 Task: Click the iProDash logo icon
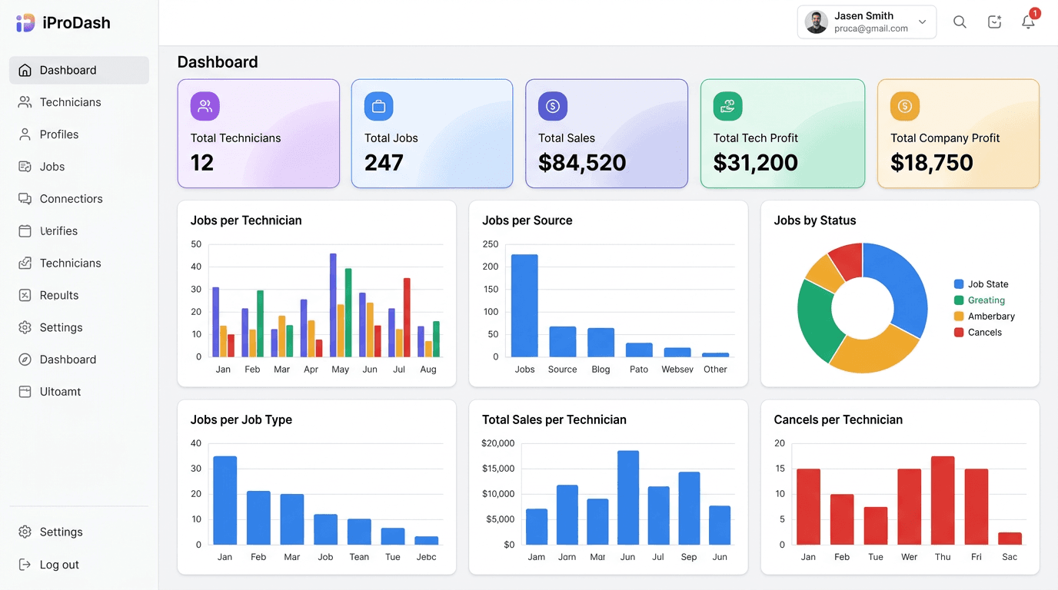(24, 22)
